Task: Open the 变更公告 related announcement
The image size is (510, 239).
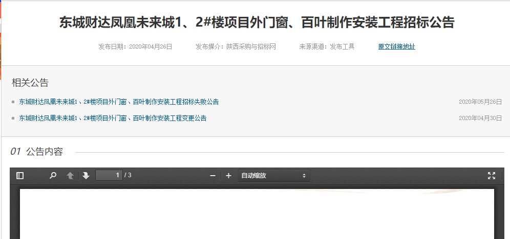Action: 113,118
